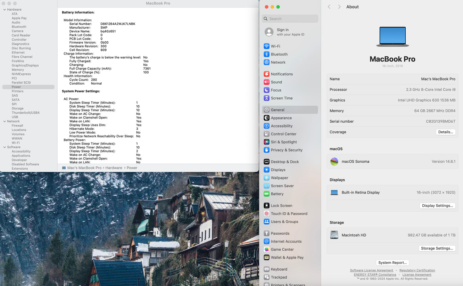
Task: Select Thunderbolt/USB4 in hardware list
Action: [26, 113]
